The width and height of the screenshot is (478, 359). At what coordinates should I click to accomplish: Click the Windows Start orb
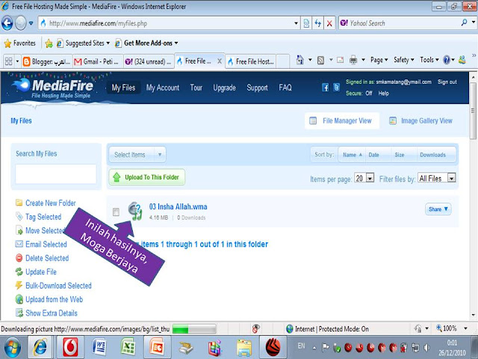12,347
